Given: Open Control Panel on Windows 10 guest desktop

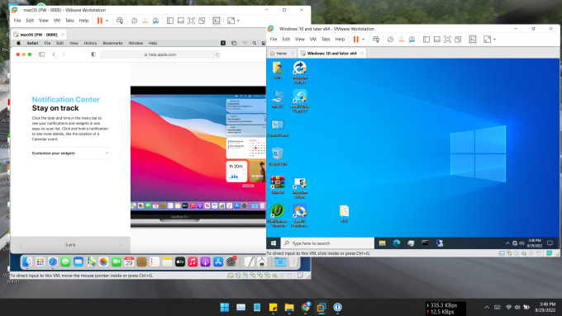Looking at the screenshot, I should (278, 128).
